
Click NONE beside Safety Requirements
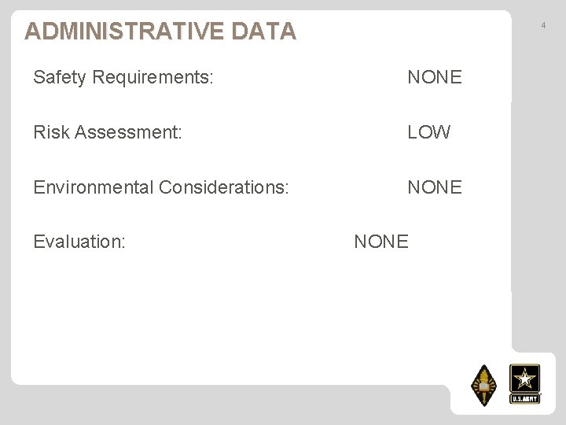[x=435, y=77]
